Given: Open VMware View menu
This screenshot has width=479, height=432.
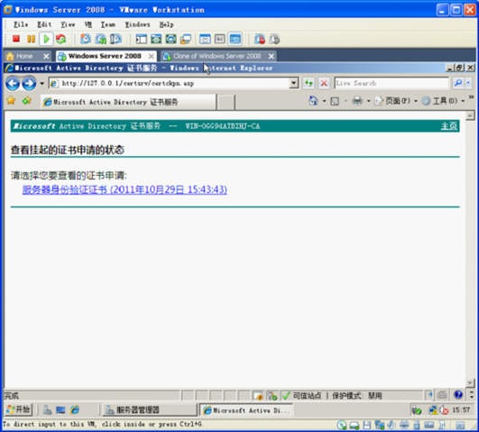Looking at the screenshot, I should (68, 24).
